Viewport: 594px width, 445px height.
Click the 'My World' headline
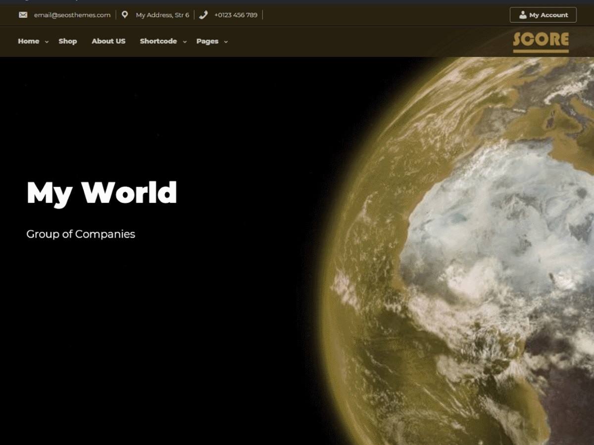coord(101,193)
